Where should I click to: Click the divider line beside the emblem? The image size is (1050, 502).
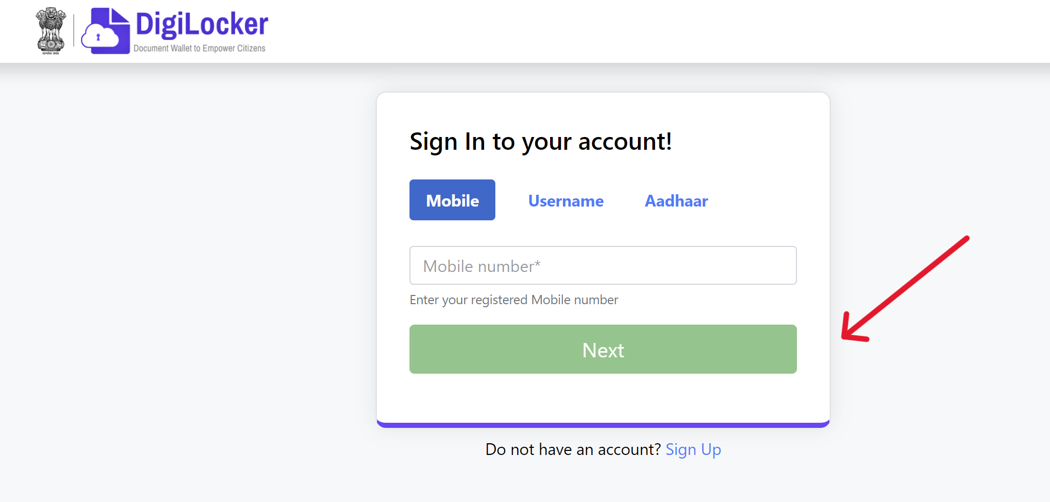click(x=74, y=31)
